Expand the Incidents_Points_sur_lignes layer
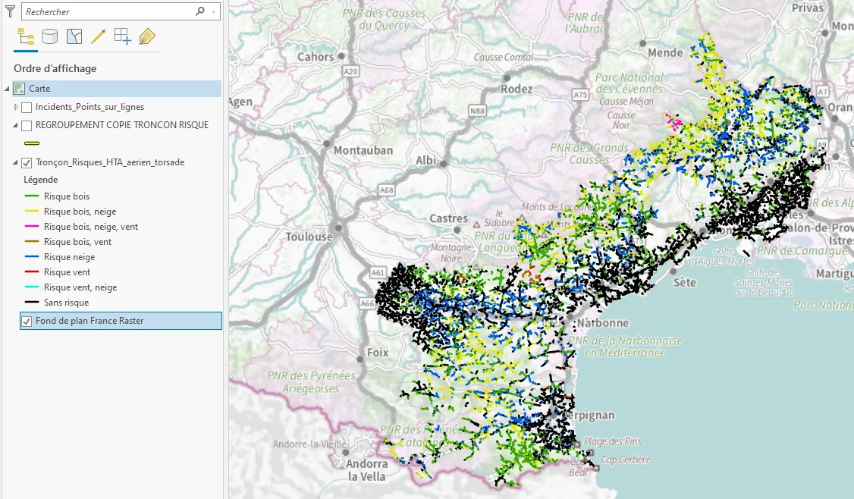Image resolution: width=854 pixels, height=499 pixels. click(x=16, y=108)
